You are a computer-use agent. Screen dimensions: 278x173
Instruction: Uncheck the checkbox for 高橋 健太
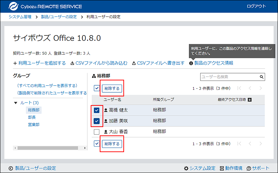(x=97, y=110)
